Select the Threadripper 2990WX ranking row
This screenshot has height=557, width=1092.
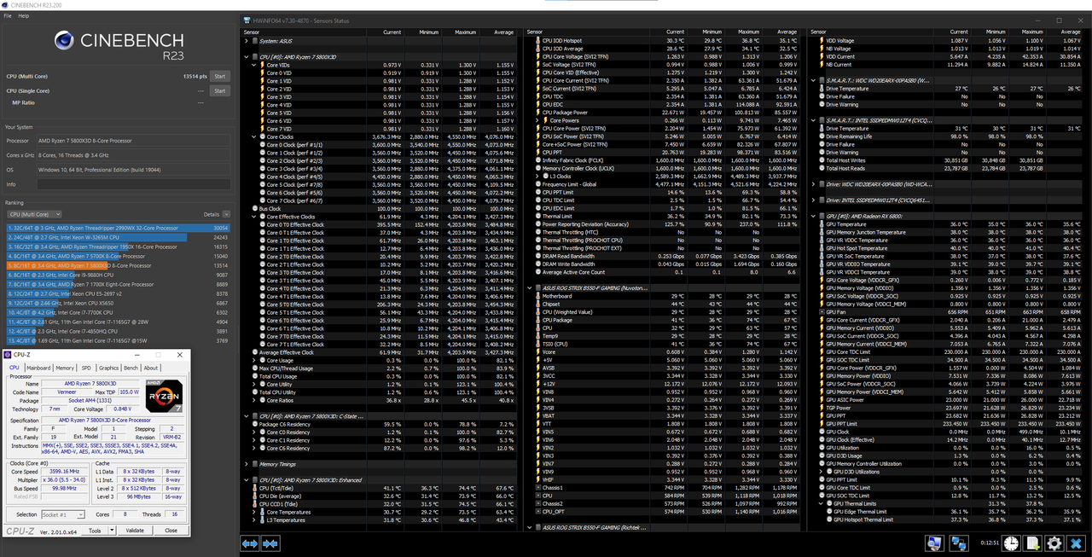[x=117, y=229]
